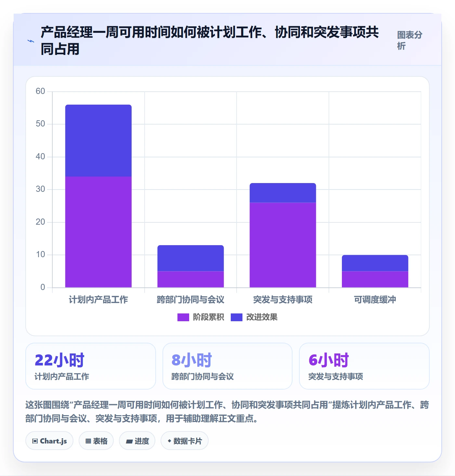Click the 计划内产品工作 x-axis label
This screenshot has width=455, height=476.
coord(98,300)
